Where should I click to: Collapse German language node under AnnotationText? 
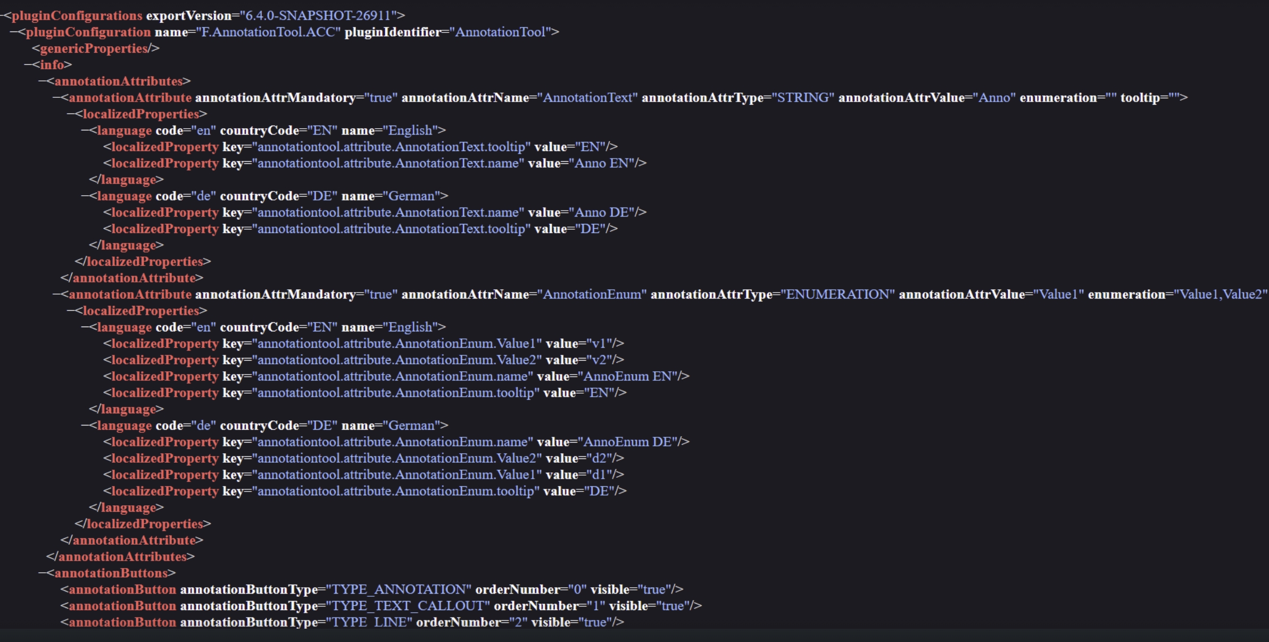click(x=85, y=196)
